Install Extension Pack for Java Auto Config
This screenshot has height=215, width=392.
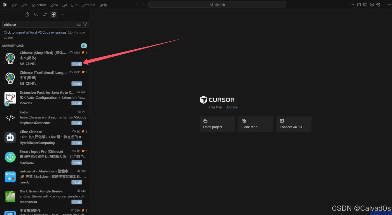(x=77, y=103)
